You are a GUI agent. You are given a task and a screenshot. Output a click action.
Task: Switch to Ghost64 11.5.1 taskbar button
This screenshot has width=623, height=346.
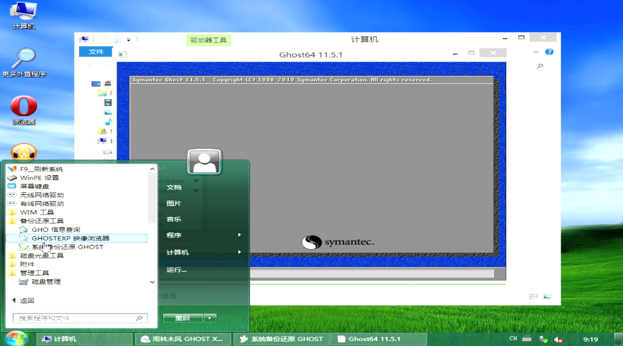click(x=379, y=339)
